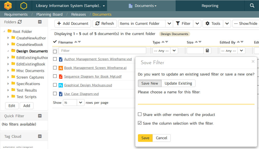Expand the Specifications folder tree node

coord(8,84)
